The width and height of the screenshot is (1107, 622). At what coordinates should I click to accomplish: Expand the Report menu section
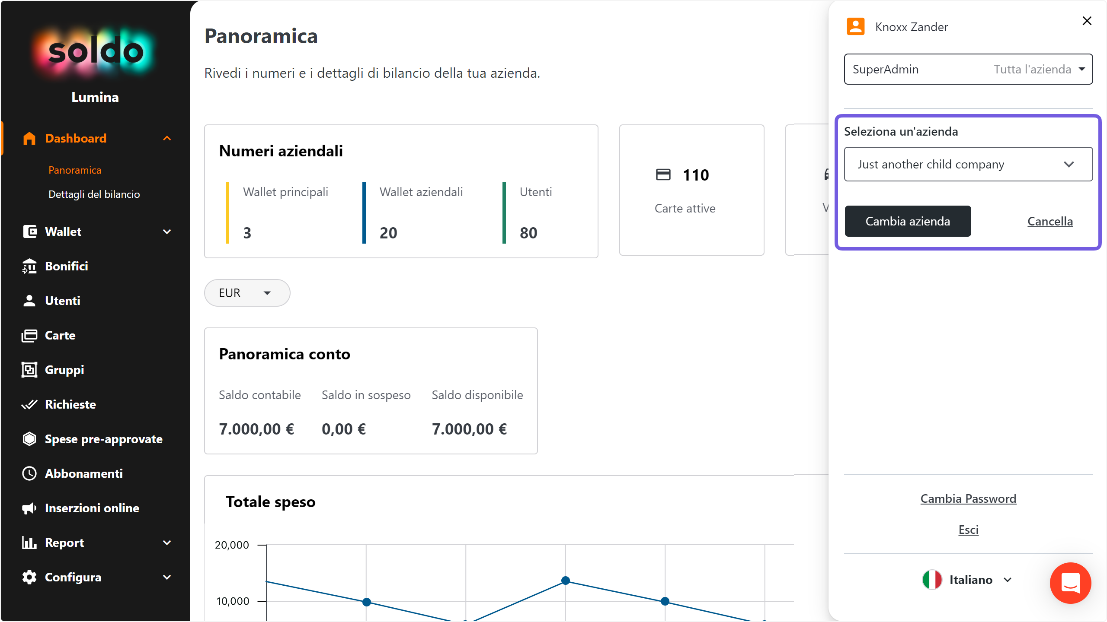coord(167,543)
